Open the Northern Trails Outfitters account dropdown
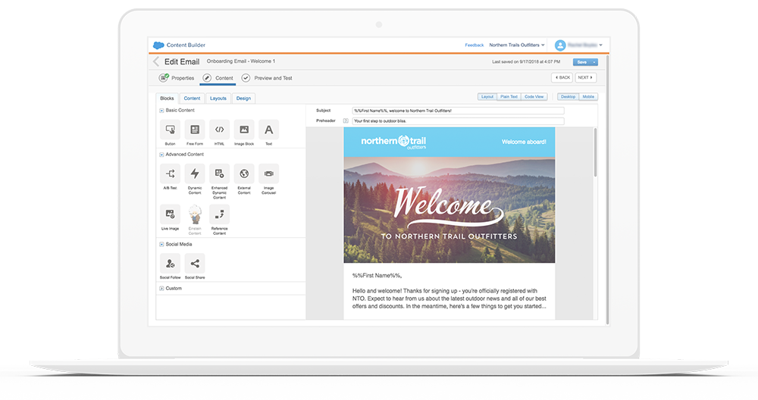Image resolution: width=758 pixels, height=400 pixels. [517, 45]
